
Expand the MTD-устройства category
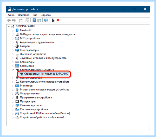pyautogui.click(x=13, y=38)
